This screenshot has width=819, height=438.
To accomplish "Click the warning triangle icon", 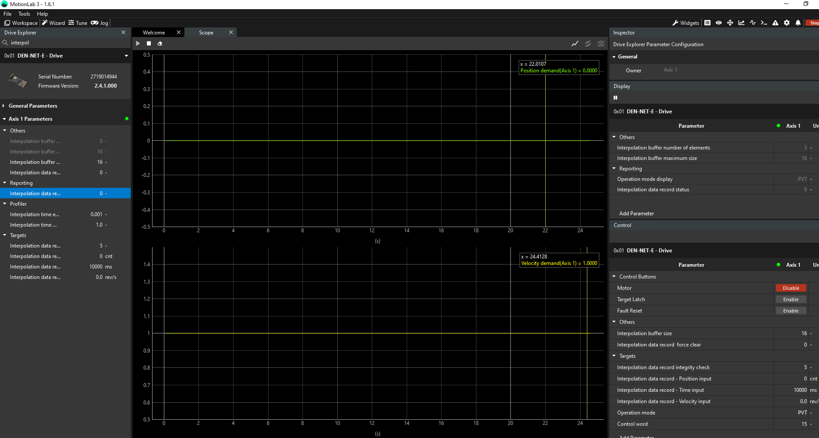I will click(775, 23).
